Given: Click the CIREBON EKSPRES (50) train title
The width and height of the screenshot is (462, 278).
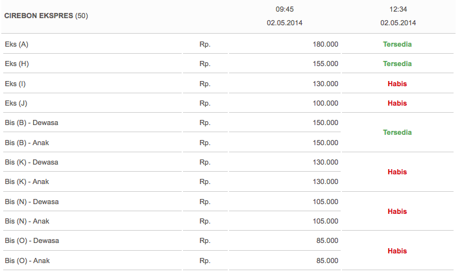Looking at the screenshot, I should tap(46, 16).
